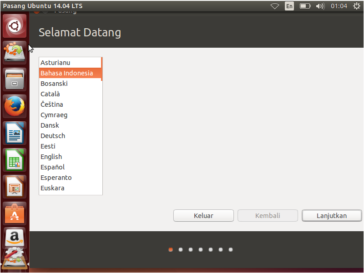Select Asturianu in the language list
This screenshot has height=273, width=364.
pos(70,63)
